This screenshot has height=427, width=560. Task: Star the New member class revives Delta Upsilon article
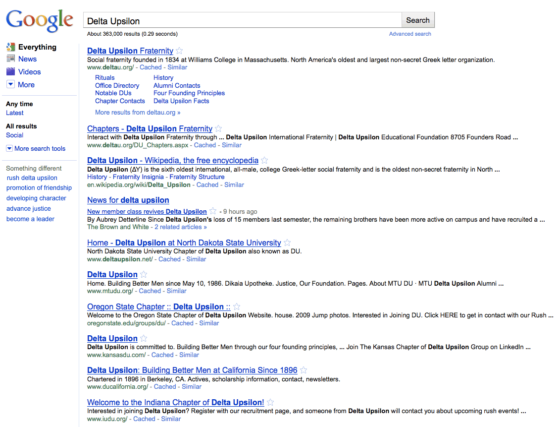coord(213,211)
